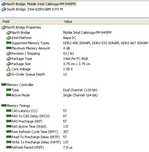The height and width of the screenshot is (152, 149).
Task: Click the chip icon beside Package Size
Action: [9, 64]
